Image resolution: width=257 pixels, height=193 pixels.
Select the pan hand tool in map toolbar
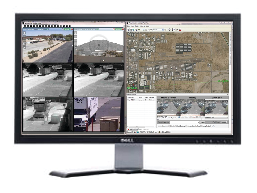(131, 30)
